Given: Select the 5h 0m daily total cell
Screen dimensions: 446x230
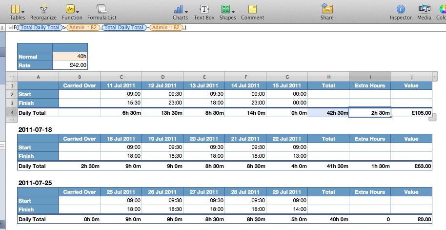Looking at the screenshot, I should (287, 219).
